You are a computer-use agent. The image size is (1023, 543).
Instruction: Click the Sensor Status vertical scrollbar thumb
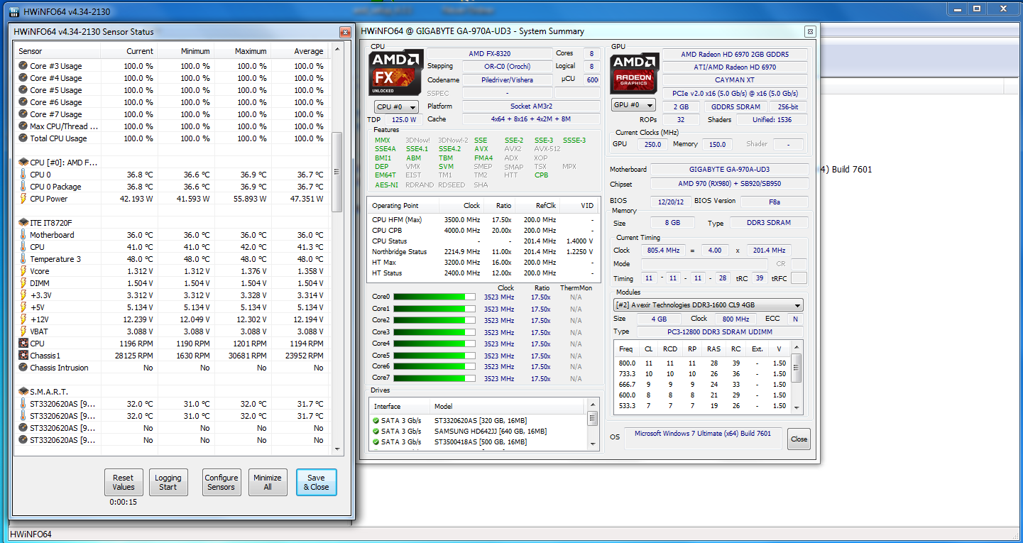click(337, 172)
